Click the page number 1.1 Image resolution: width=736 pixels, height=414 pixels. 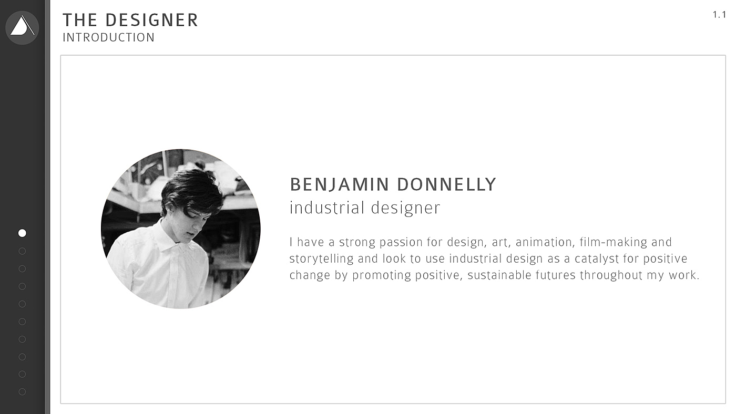719,15
